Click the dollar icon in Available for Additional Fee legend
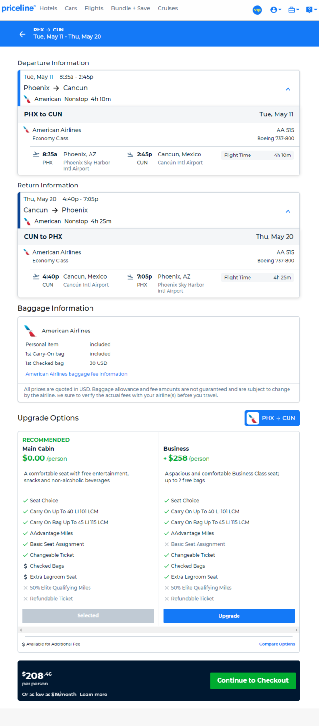 24,644
